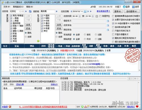Enable 只显示可预订车次 option
Screen dimensions: 142x110
click(113, 31)
